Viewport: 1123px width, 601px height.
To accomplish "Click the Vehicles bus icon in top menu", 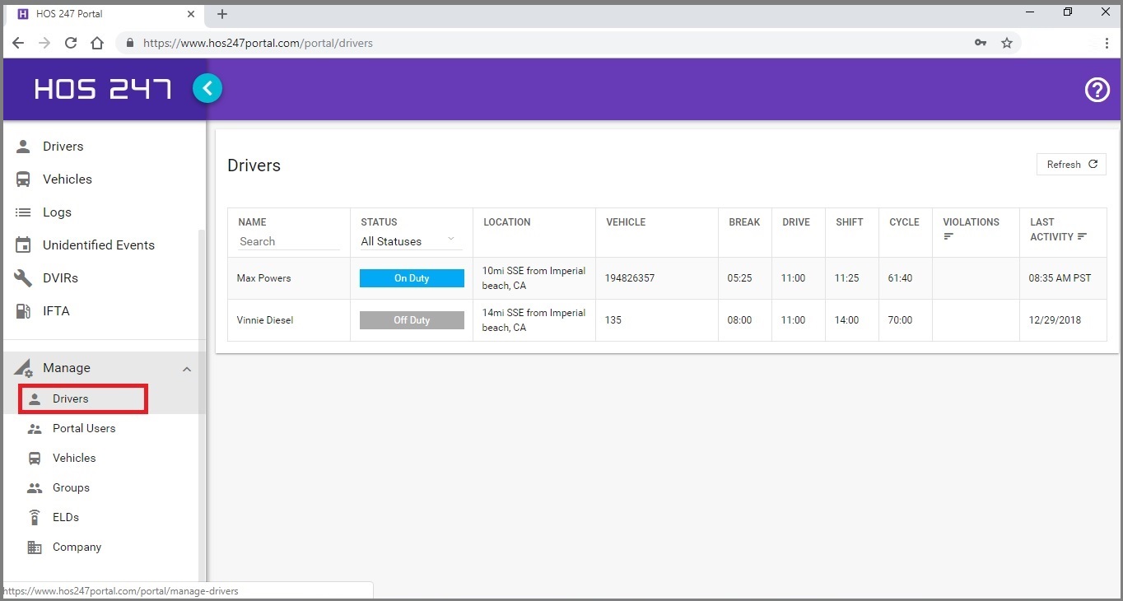I will [x=24, y=179].
